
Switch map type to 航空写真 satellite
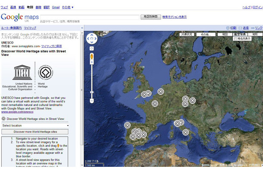[x=240, y=34]
